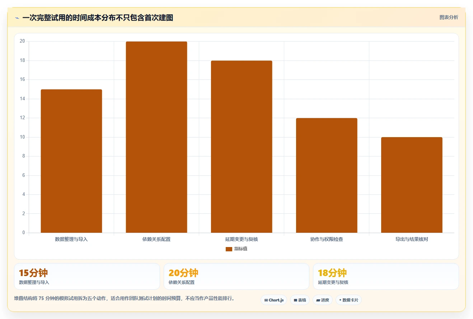This screenshot has height=319, width=473.
Task: Click y-axis tick value 0
Action: [24, 233]
